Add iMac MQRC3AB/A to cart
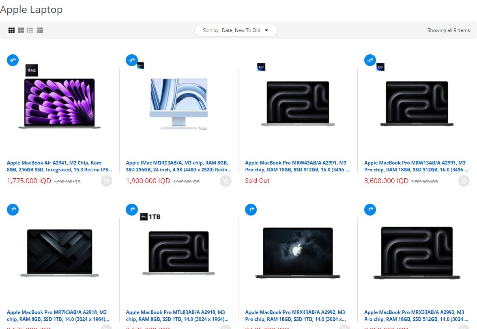Screen dimensions: 477x329 click(x=226, y=181)
